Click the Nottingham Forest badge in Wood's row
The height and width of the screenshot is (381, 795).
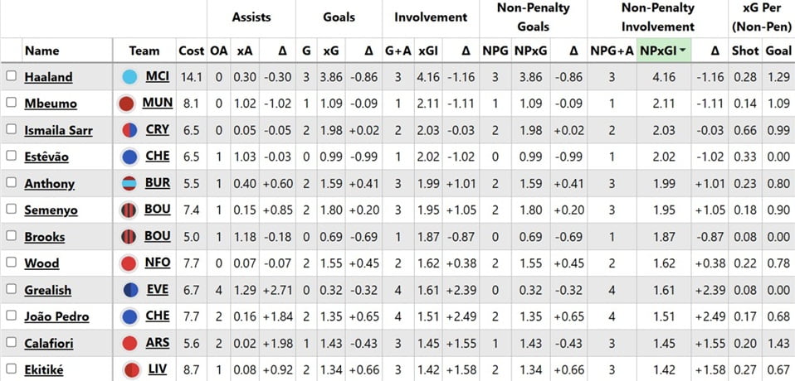click(129, 263)
